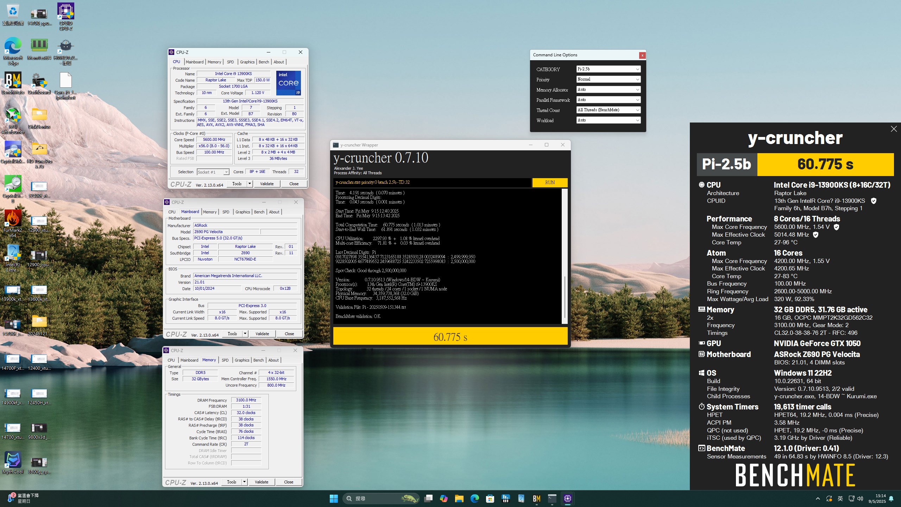Viewport: 901px width, 507px height.
Task: Open Memory tab in the Mainboard CPU-Z window
Action: click(210, 212)
